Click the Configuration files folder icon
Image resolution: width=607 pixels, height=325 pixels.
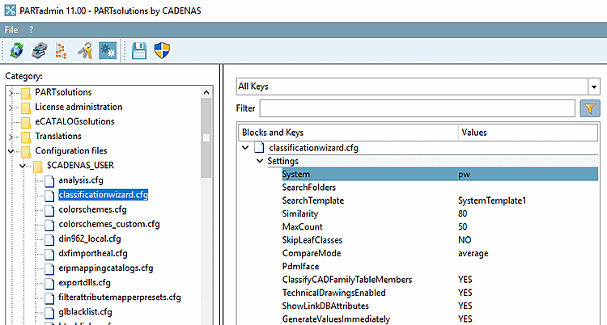point(26,151)
